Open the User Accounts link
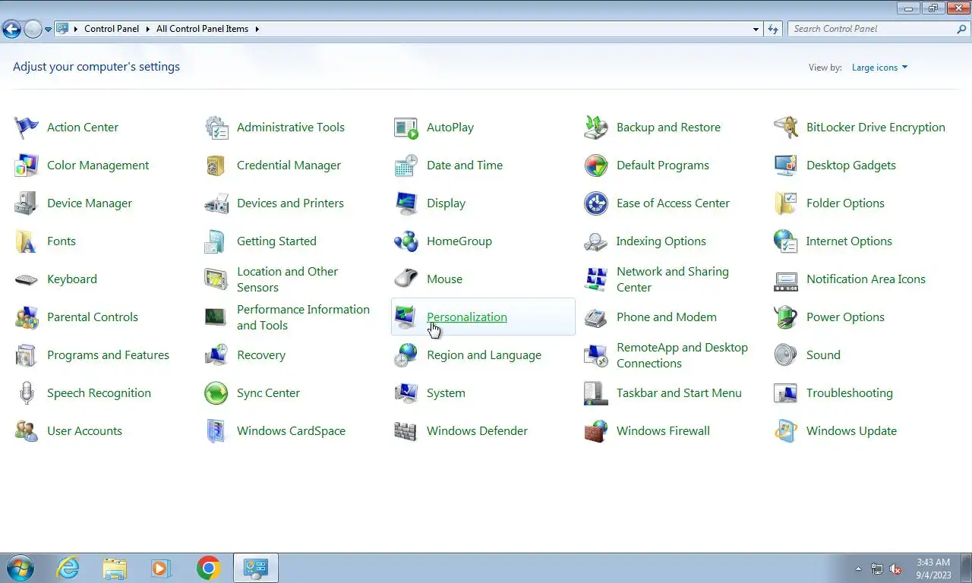This screenshot has height=583, width=972. (84, 431)
